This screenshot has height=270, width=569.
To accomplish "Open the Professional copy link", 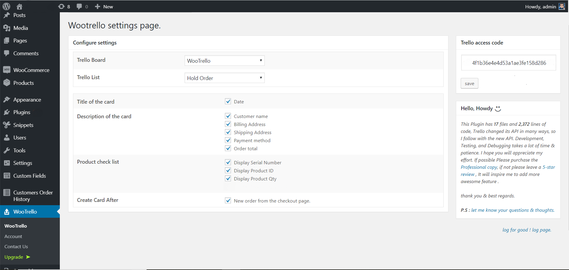I will [x=479, y=167].
